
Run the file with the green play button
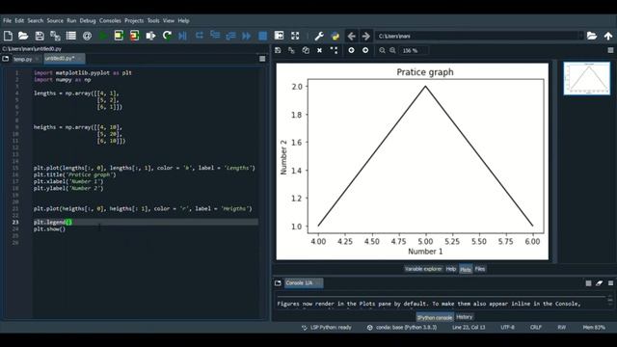103,36
